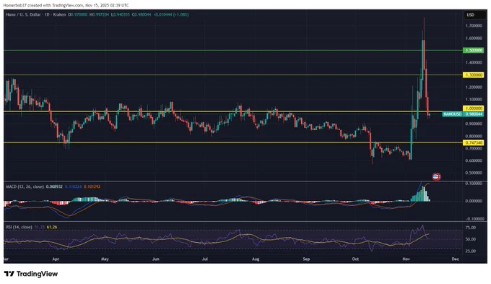
Task: Click the RSI axis value 25.00
Action: [x=471, y=251]
